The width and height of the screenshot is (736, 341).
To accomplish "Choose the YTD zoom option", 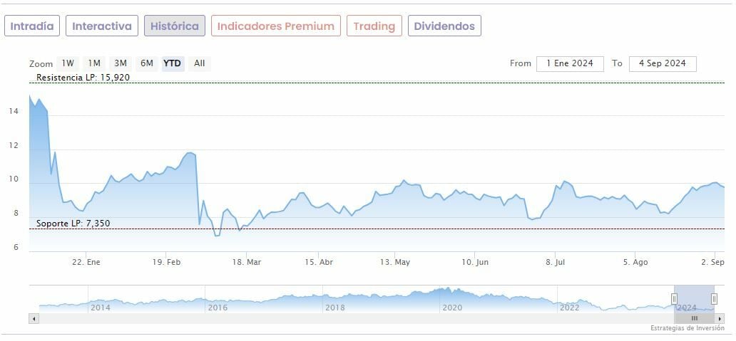I will [x=173, y=63].
